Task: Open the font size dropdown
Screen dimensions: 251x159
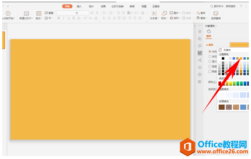Action: pyautogui.click(x=82, y=13)
